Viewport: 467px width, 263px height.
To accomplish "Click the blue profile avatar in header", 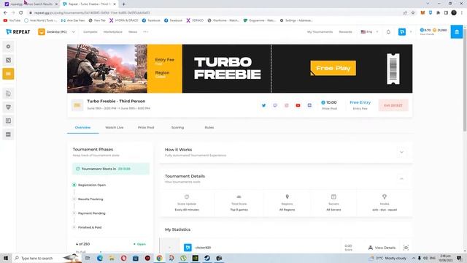I will click(x=402, y=32).
